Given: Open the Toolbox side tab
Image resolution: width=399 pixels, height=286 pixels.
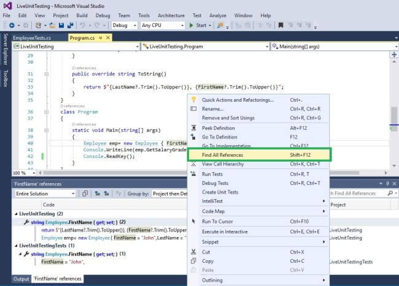Looking at the screenshot, I should (6, 78).
